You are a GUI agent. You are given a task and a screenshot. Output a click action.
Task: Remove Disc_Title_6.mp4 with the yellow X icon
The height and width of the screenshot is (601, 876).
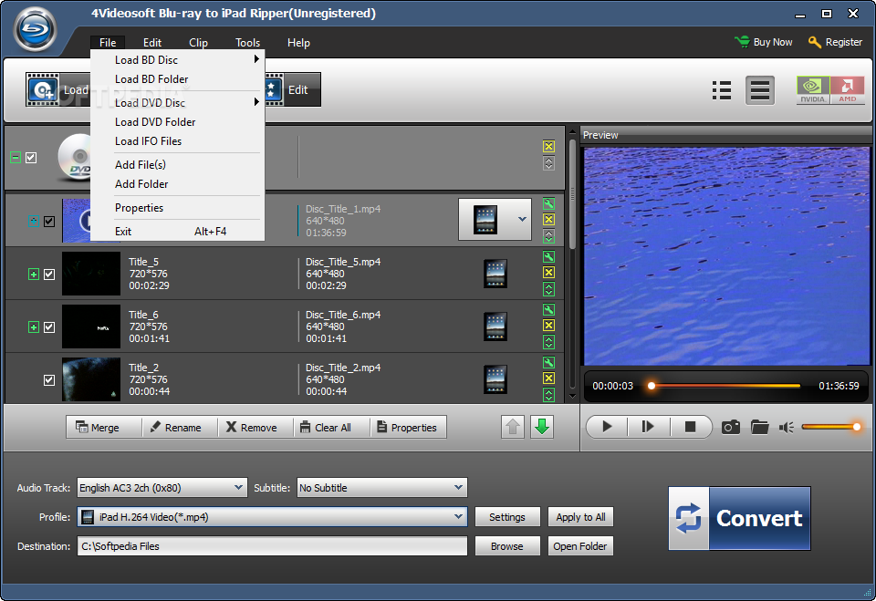pyautogui.click(x=548, y=326)
